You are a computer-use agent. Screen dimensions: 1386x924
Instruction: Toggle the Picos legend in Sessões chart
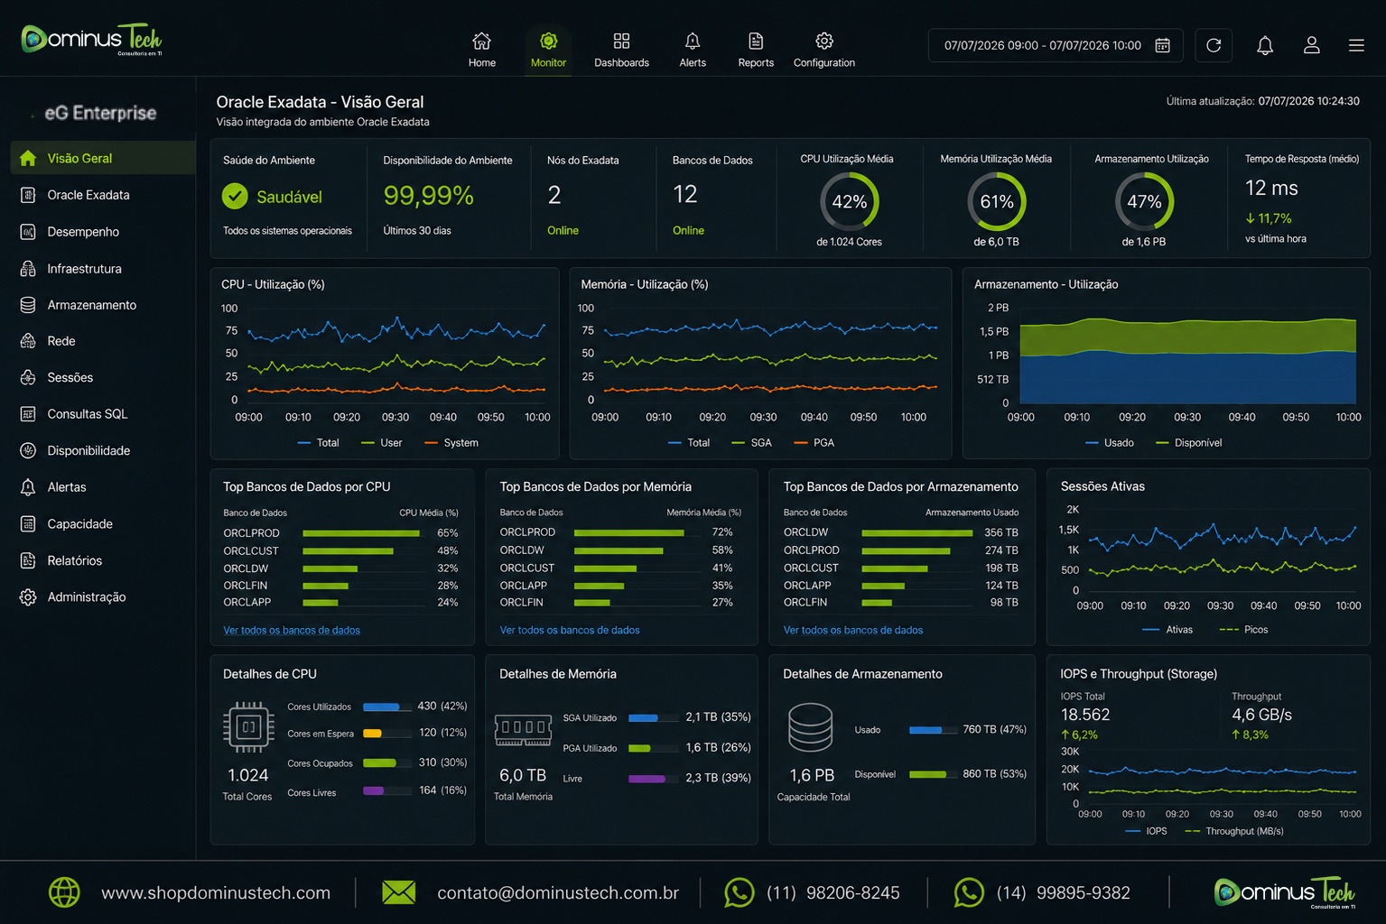1244,630
